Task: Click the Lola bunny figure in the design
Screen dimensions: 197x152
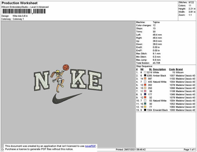Action: click(58, 81)
